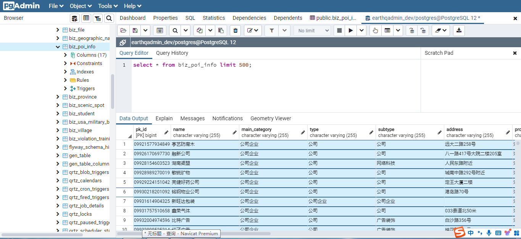Click the Execute query play button

point(351,30)
